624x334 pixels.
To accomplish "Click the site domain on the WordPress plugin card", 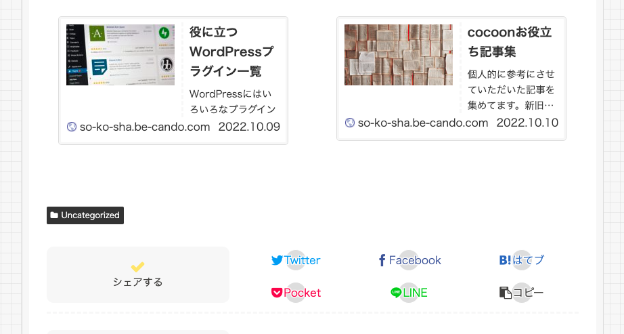I will click(145, 127).
